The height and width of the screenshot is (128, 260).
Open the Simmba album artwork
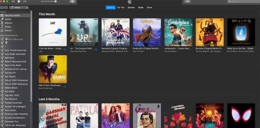(x=210, y=32)
